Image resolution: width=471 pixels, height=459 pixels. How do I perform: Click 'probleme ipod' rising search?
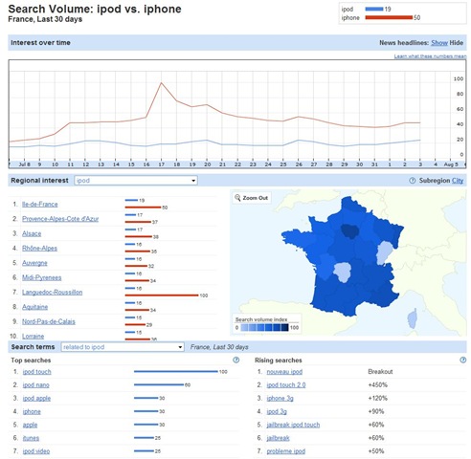(x=286, y=451)
